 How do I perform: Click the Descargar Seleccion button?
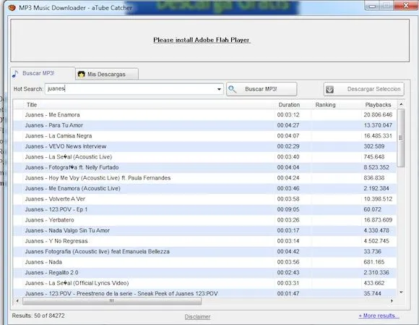click(363, 89)
